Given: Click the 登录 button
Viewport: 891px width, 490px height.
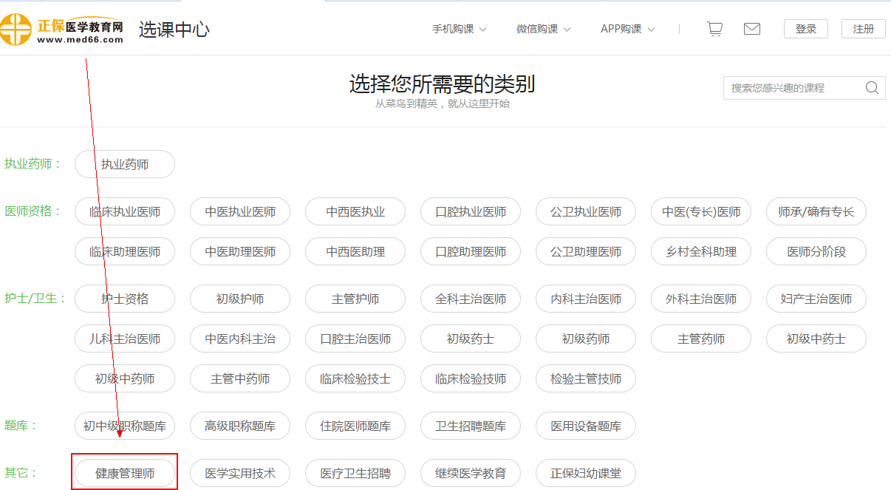Looking at the screenshot, I should [806, 29].
